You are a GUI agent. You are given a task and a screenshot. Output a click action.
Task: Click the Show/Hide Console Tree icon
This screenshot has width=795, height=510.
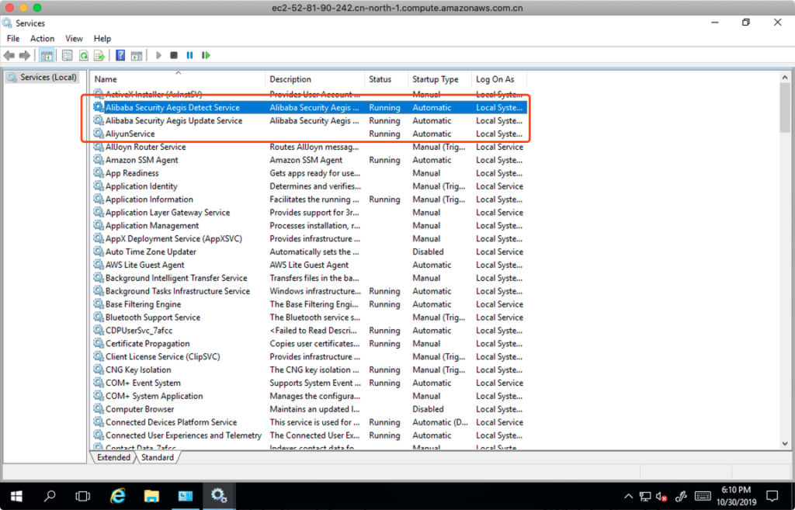[47, 55]
